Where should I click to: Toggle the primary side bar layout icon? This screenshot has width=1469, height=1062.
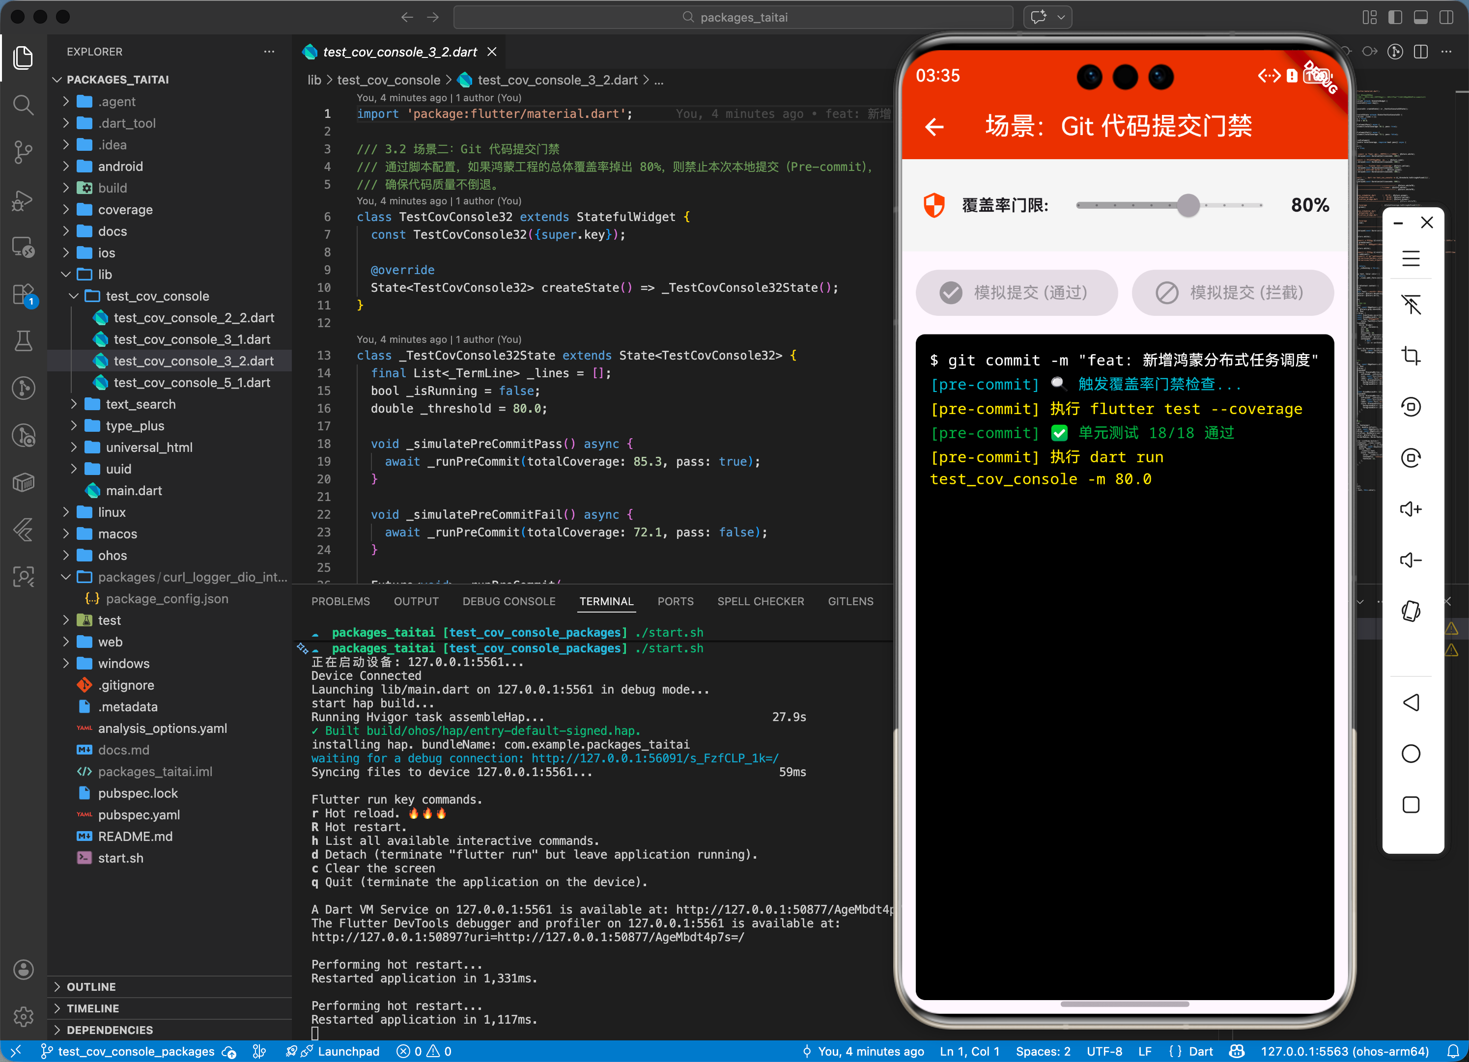[1395, 18]
